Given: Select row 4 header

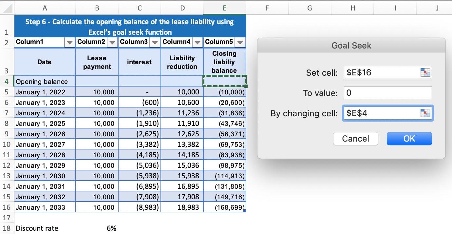Looking at the screenshot, I should [x=7, y=81].
